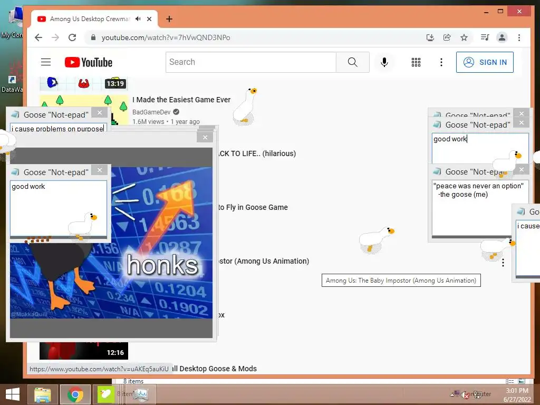Click the YouTube search magnifier button

click(x=353, y=62)
